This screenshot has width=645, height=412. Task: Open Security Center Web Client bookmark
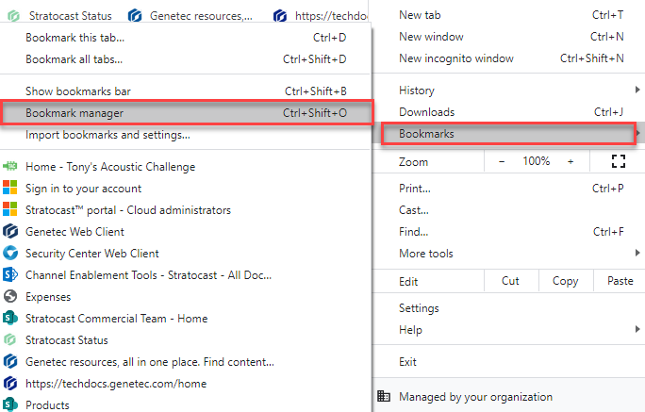(186, 254)
